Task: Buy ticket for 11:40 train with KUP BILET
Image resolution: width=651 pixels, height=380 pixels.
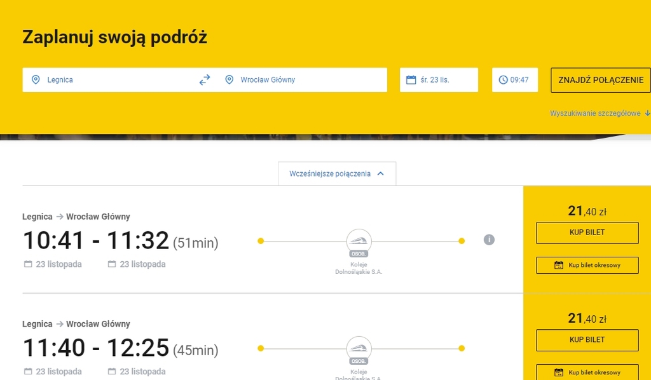Action: click(x=587, y=340)
